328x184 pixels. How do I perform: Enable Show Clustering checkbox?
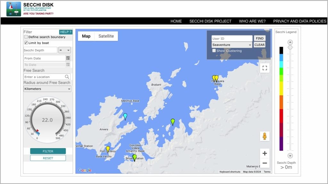coord(214,51)
